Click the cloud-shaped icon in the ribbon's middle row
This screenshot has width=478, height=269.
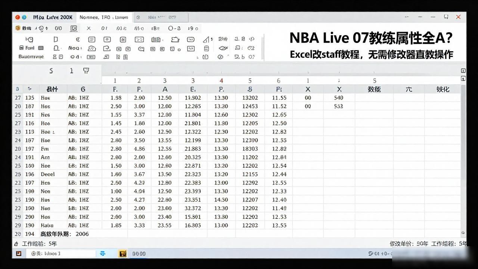92,49
